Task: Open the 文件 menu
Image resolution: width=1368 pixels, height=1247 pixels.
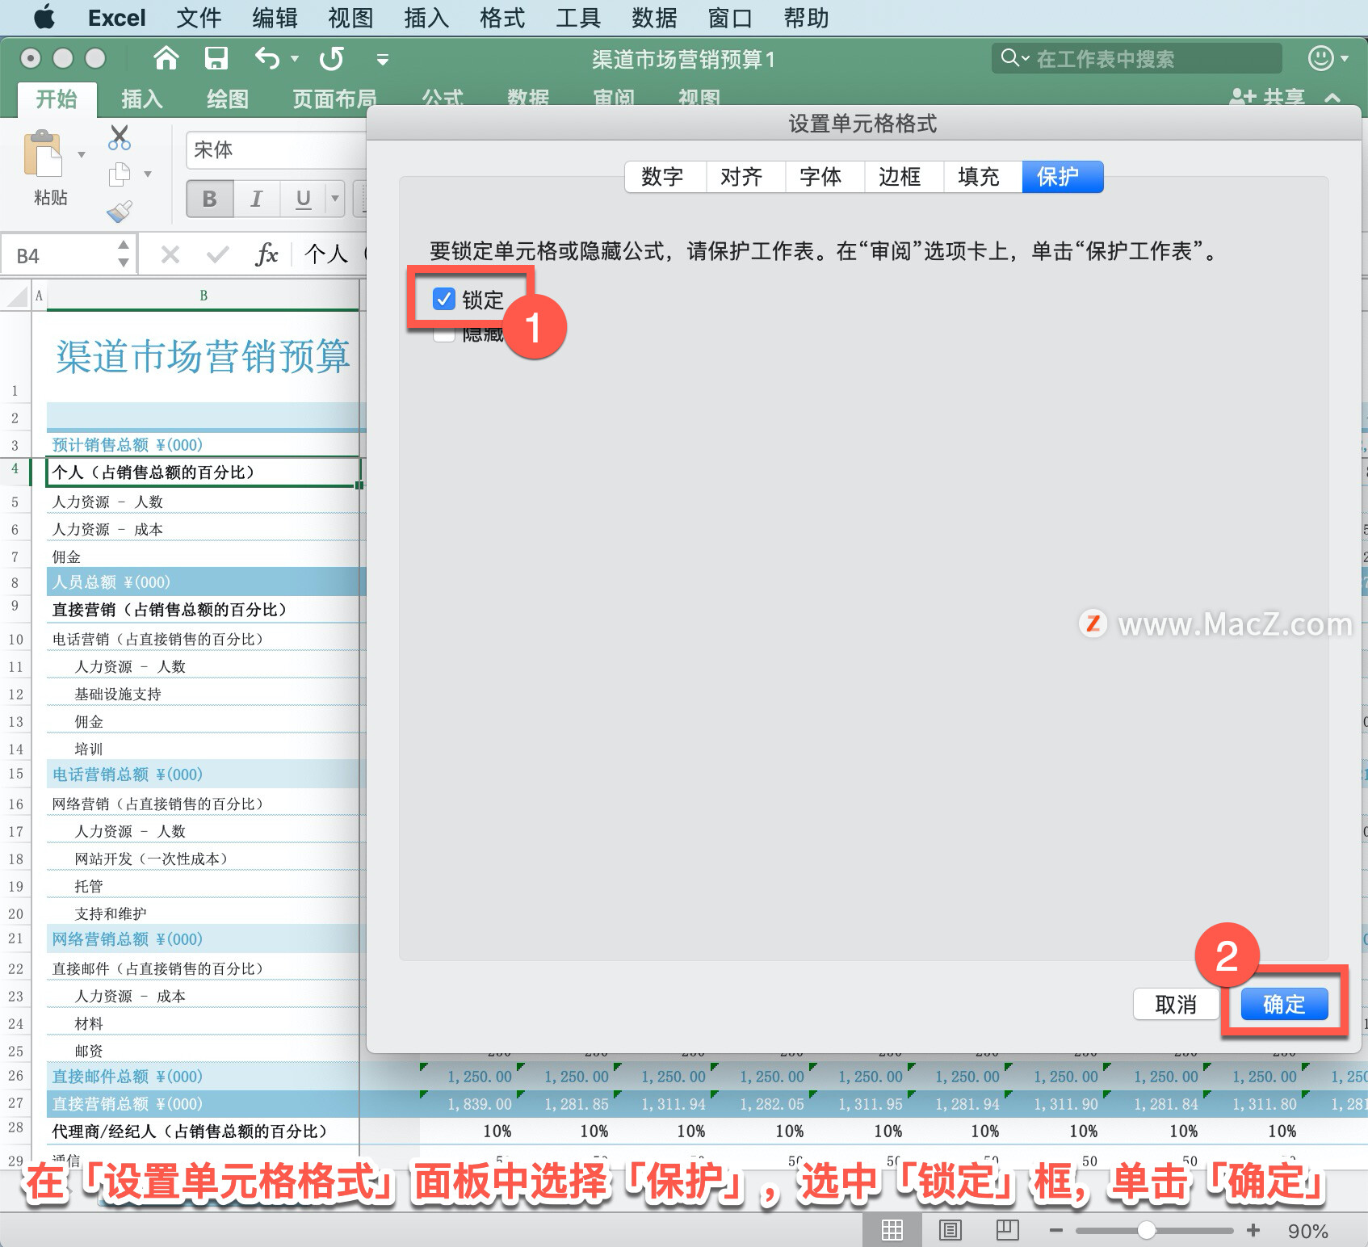Action: pos(198,18)
